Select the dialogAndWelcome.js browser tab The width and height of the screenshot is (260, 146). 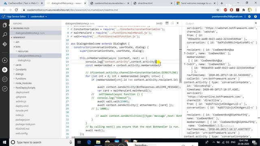coord(66,3)
